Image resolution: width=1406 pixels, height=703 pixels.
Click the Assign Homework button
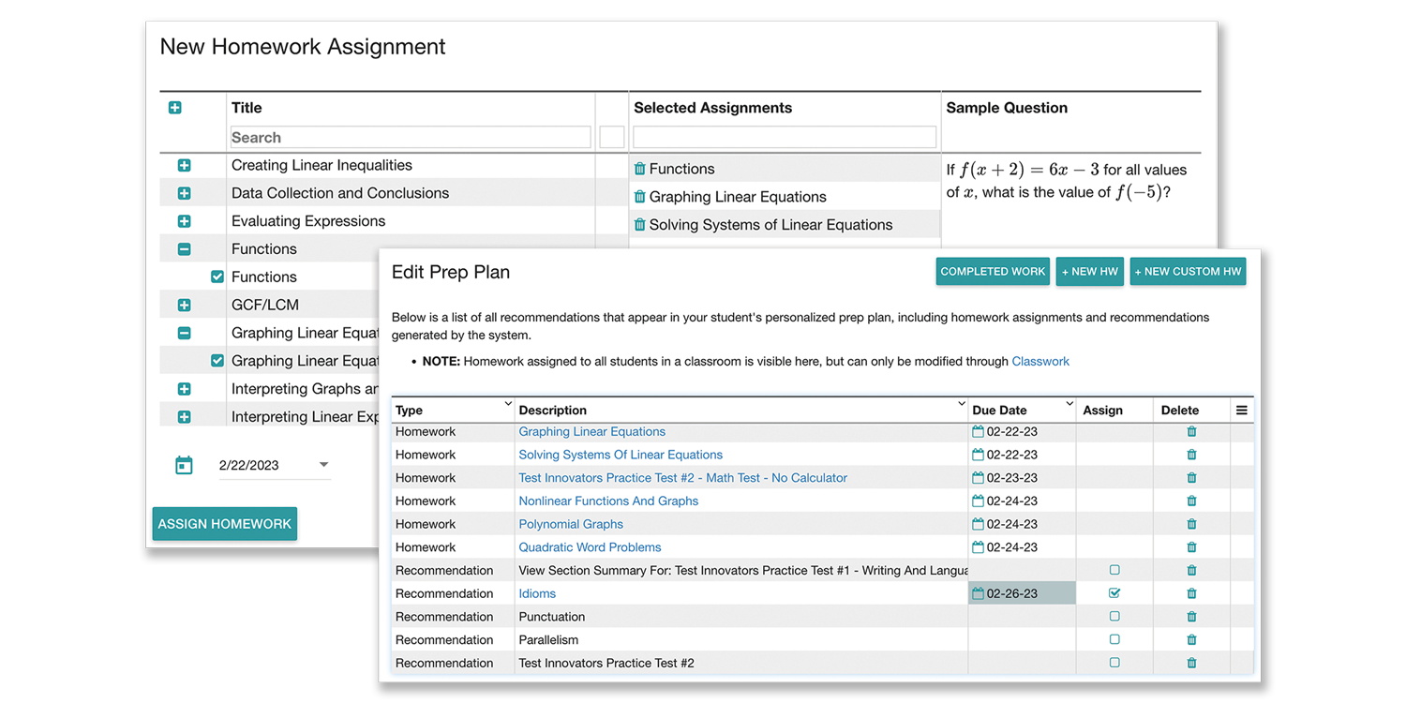[x=225, y=524]
